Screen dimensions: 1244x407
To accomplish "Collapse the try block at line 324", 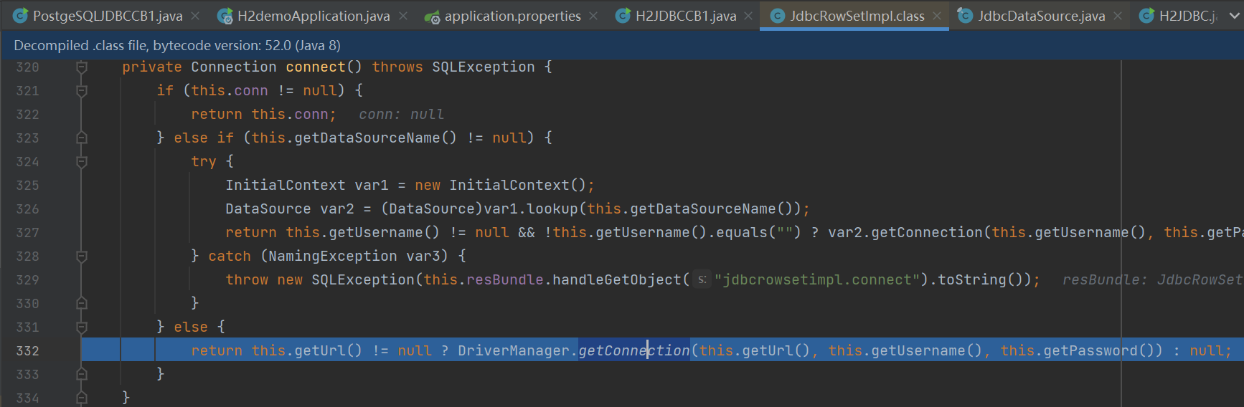I will point(82,161).
